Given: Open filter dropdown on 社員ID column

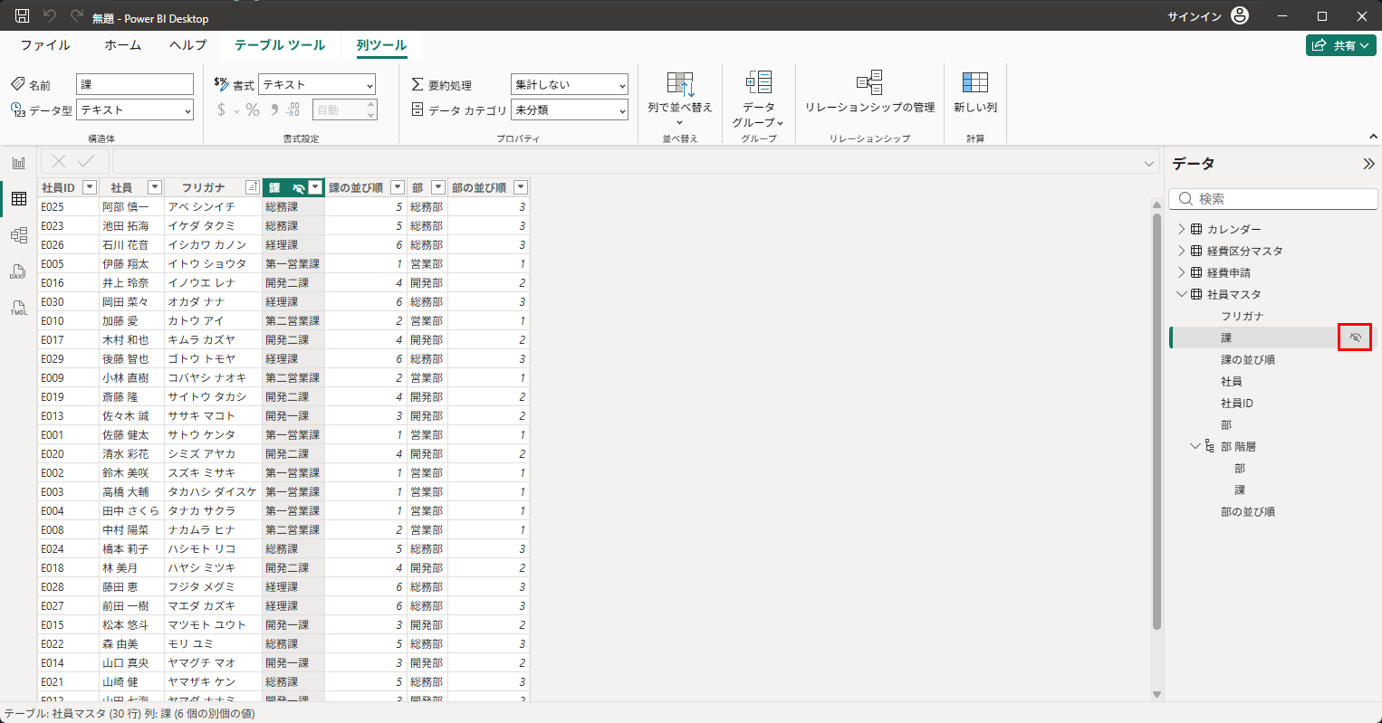Looking at the screenshot, I should (89, 187).
